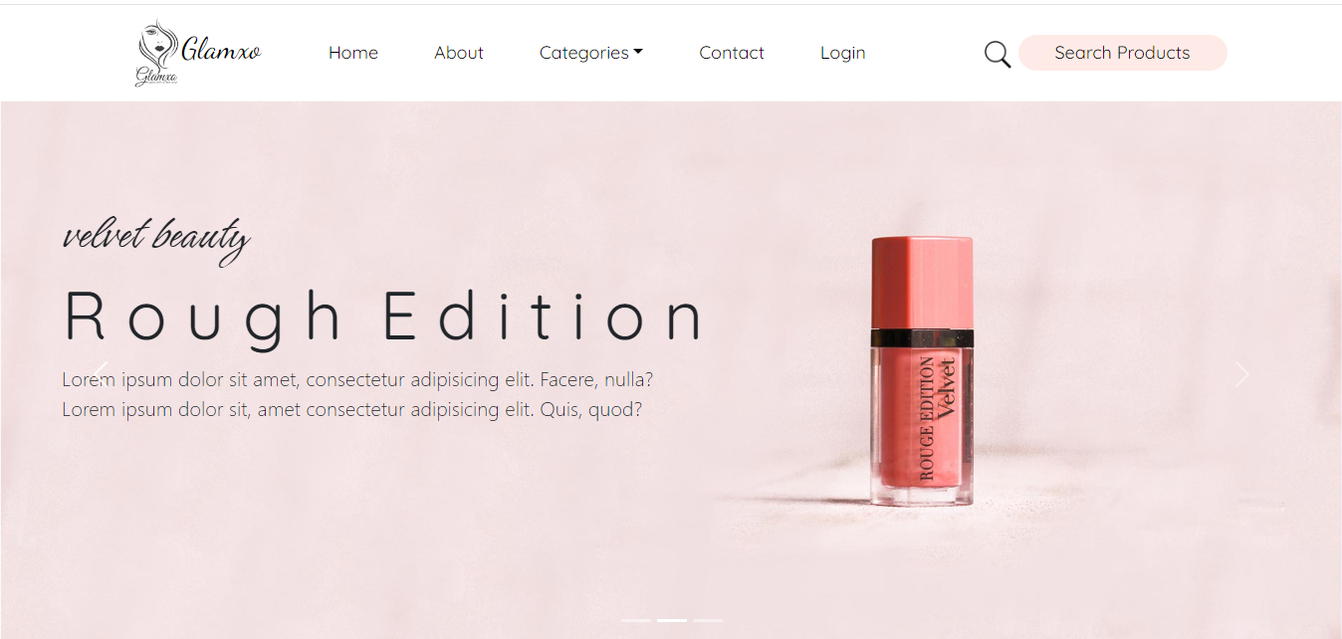This screenshot has height=639, width=1342.
Task: Select the third carousel indicator bar
Action: click(x=708, y=620)
